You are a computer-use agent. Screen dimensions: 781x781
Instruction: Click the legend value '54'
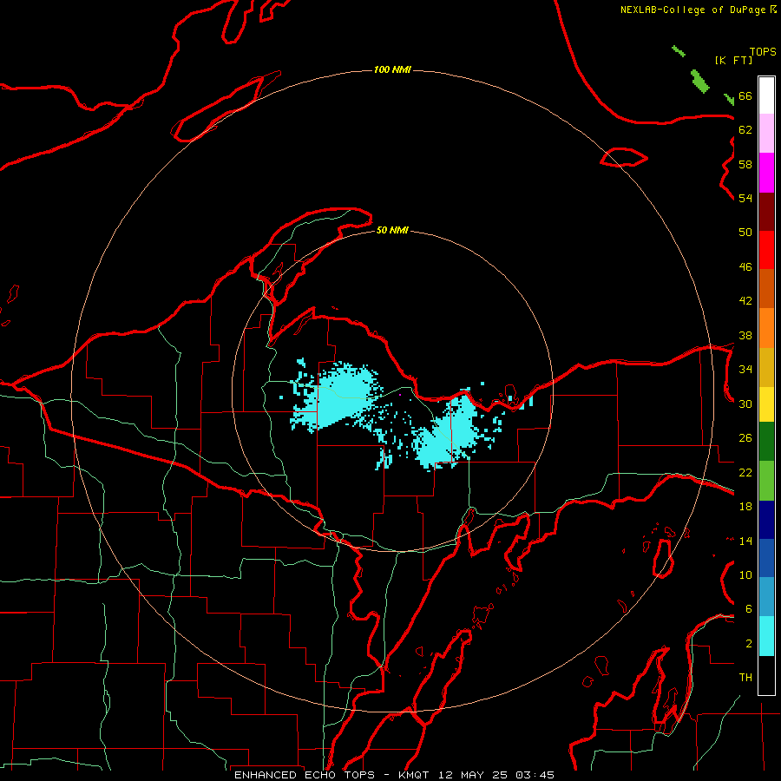click(x=745, y=198)
